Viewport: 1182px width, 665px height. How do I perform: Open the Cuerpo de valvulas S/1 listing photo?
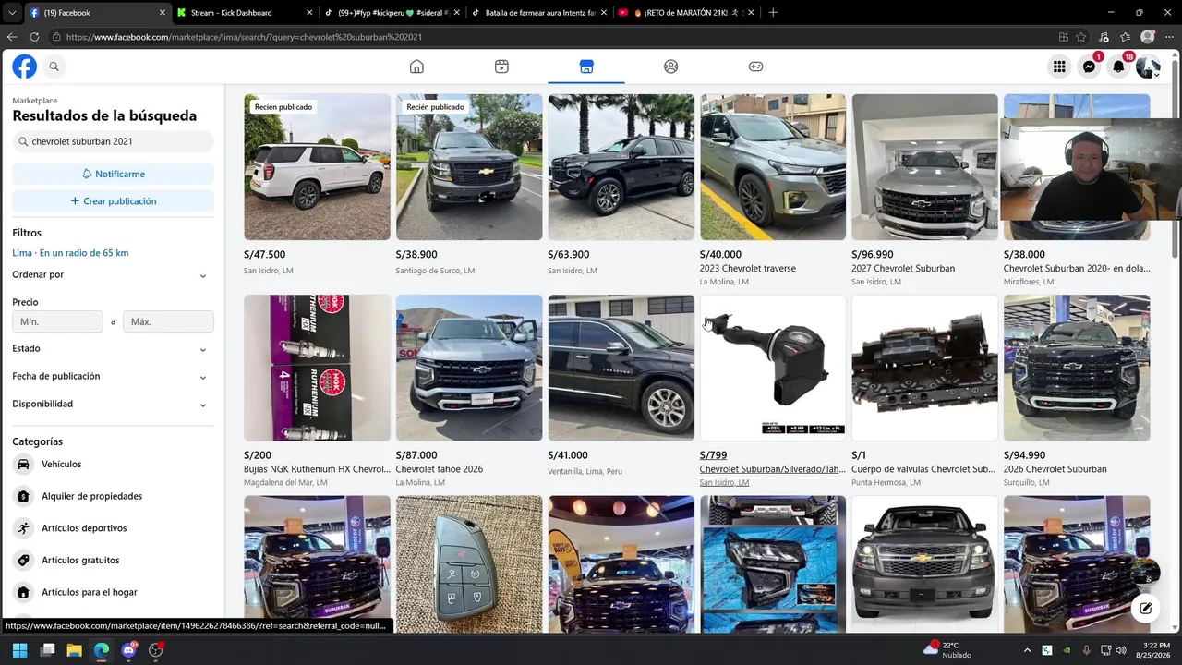924,368
